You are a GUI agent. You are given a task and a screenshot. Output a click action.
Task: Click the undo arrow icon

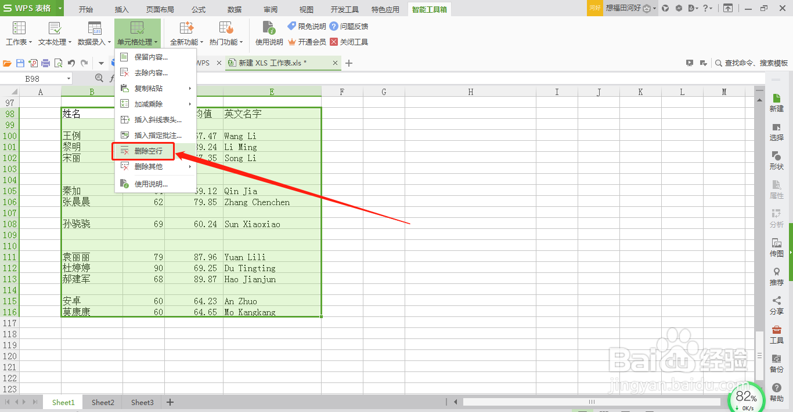pyautogui.click(x=71, y=63)
